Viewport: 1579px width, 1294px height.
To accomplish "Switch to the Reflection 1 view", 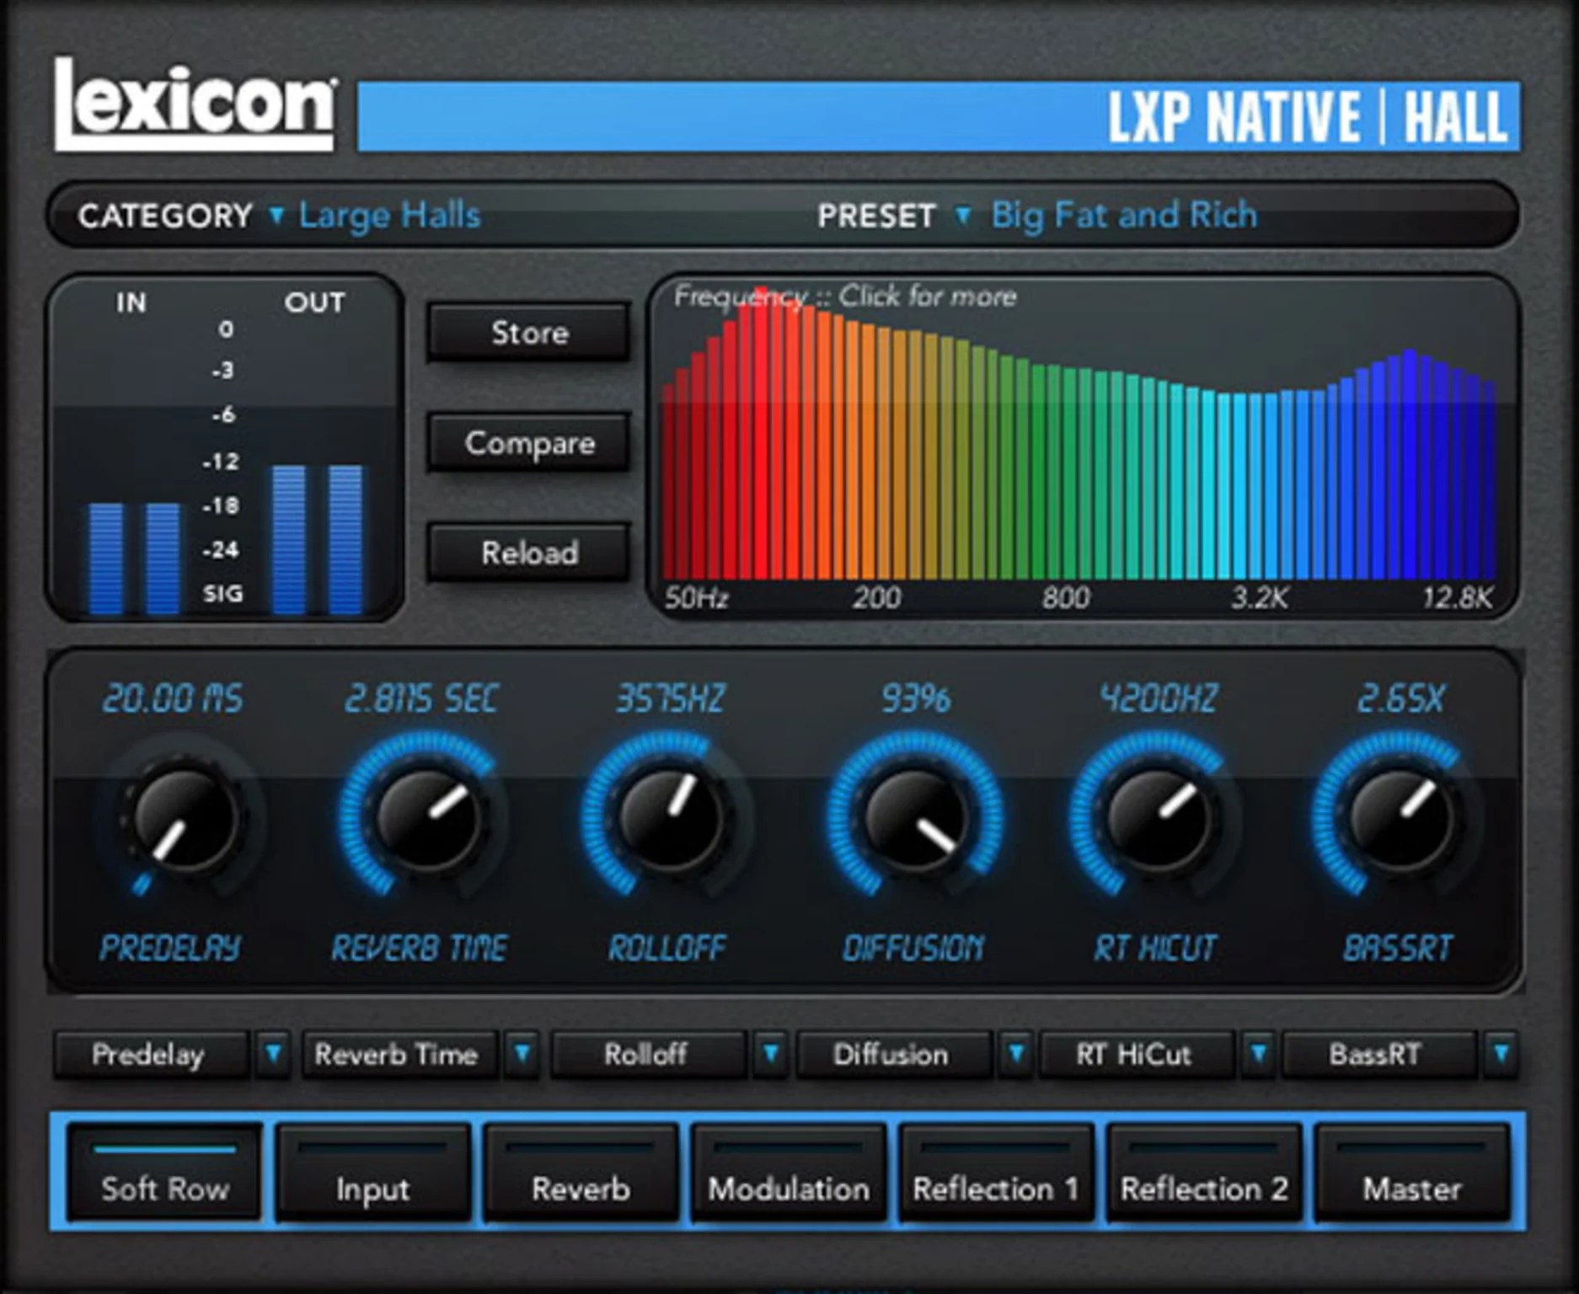I will tap(996, 1188).
